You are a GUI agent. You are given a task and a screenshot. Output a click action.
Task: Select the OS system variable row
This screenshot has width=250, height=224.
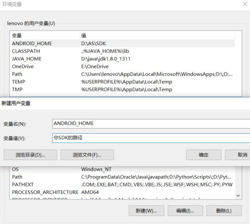(122, 169)
